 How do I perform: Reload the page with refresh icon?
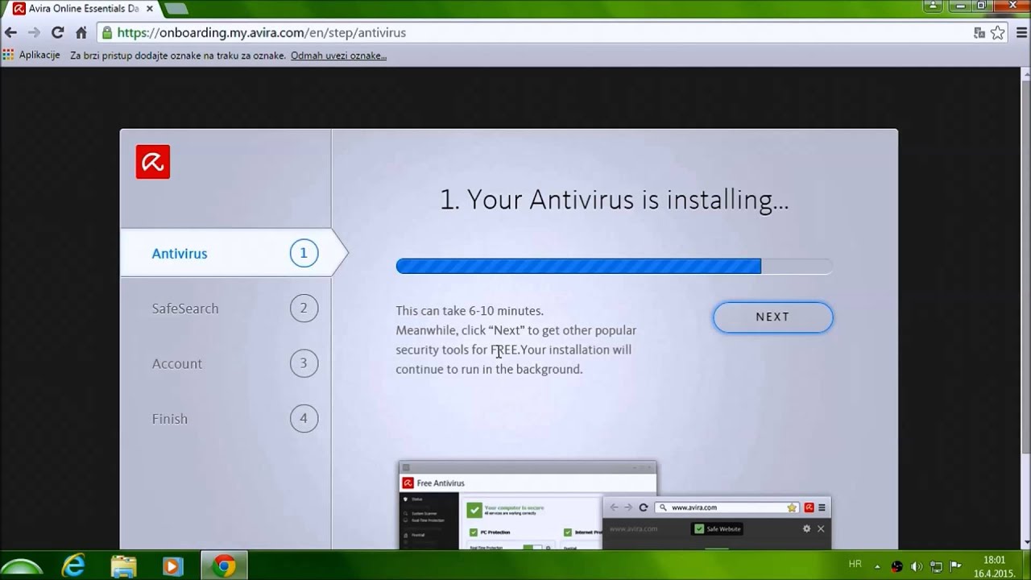point(57,33)
